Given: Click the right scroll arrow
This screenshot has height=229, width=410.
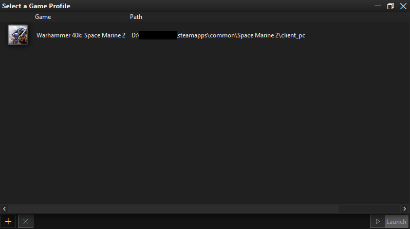Looking at the screenshot, I should [x=404, y=209].
